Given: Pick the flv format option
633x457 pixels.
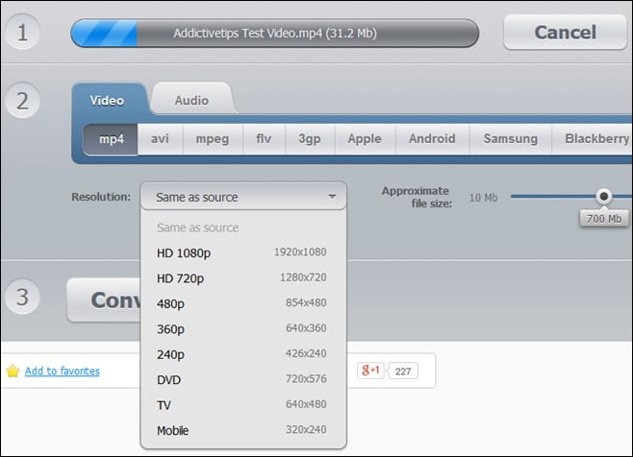Looking at the screenshot, I should click(263, 138).
